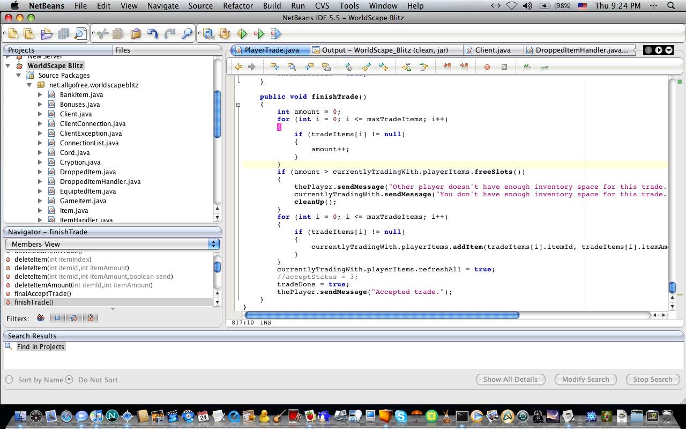Image resolution: width=686 pixels, height=429 pixels.
Task: Click the Clean and Build Main Project icon
Action: [x=225, y=34]
